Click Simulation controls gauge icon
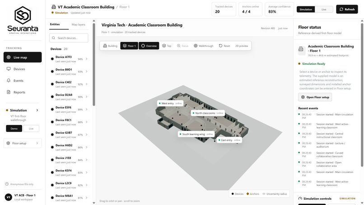The height and width of the screenshot is (205, 364). [300, 199]
